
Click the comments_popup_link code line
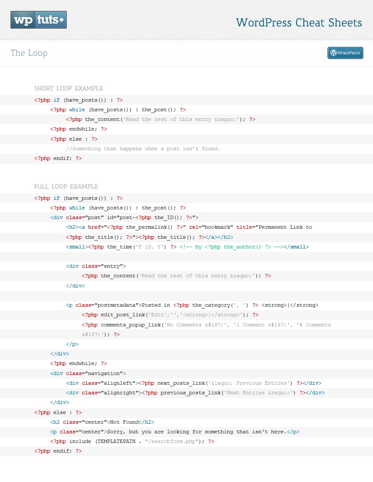pyautogui.click(x=206, y=325)
